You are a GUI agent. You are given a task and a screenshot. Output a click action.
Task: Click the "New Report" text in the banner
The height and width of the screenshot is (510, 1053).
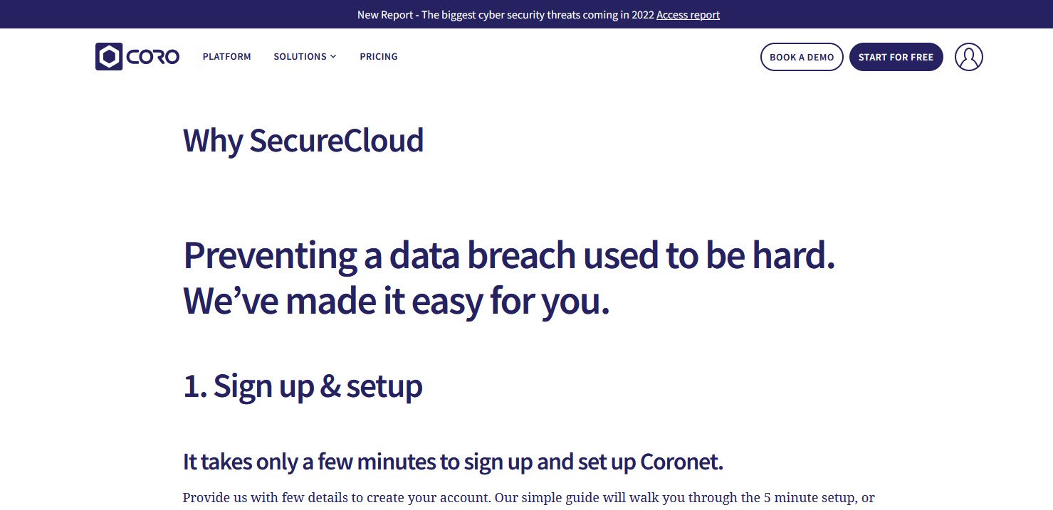[386, 15]
